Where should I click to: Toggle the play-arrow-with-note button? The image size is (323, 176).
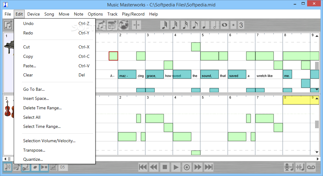(44, 167)
